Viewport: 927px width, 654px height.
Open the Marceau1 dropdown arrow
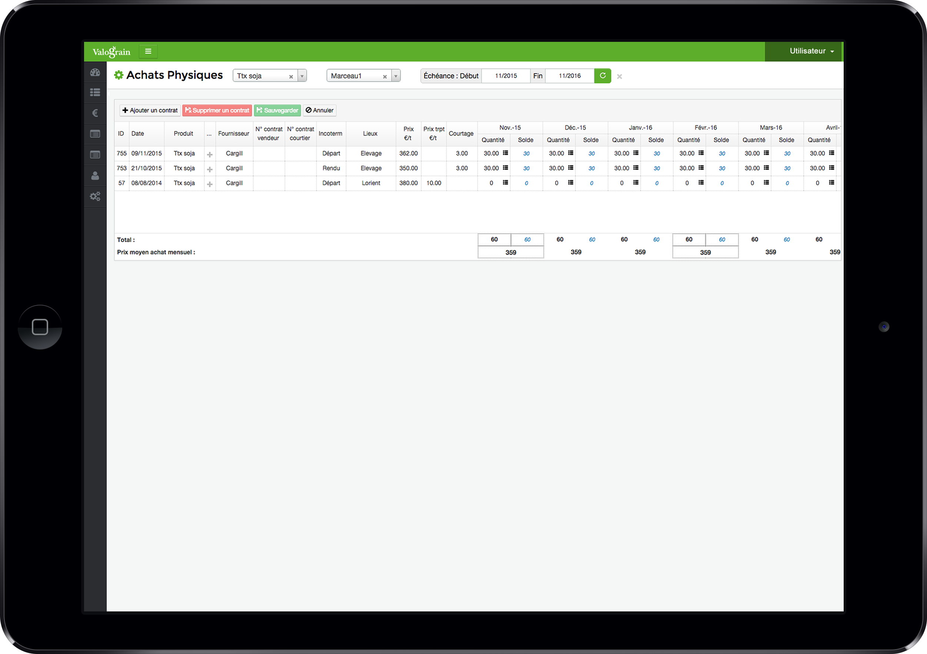pos(396,76)
